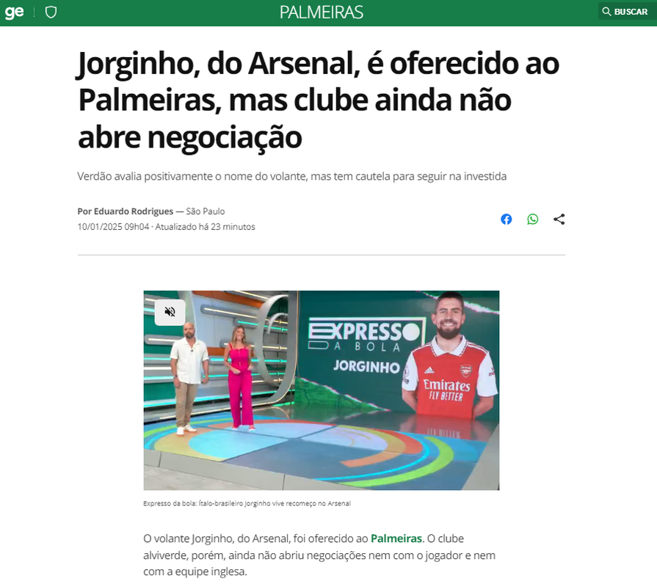The height and width of the screenshot is (587, 657).
Task: Click the shield club icon in header
Action: coord(51,12)
